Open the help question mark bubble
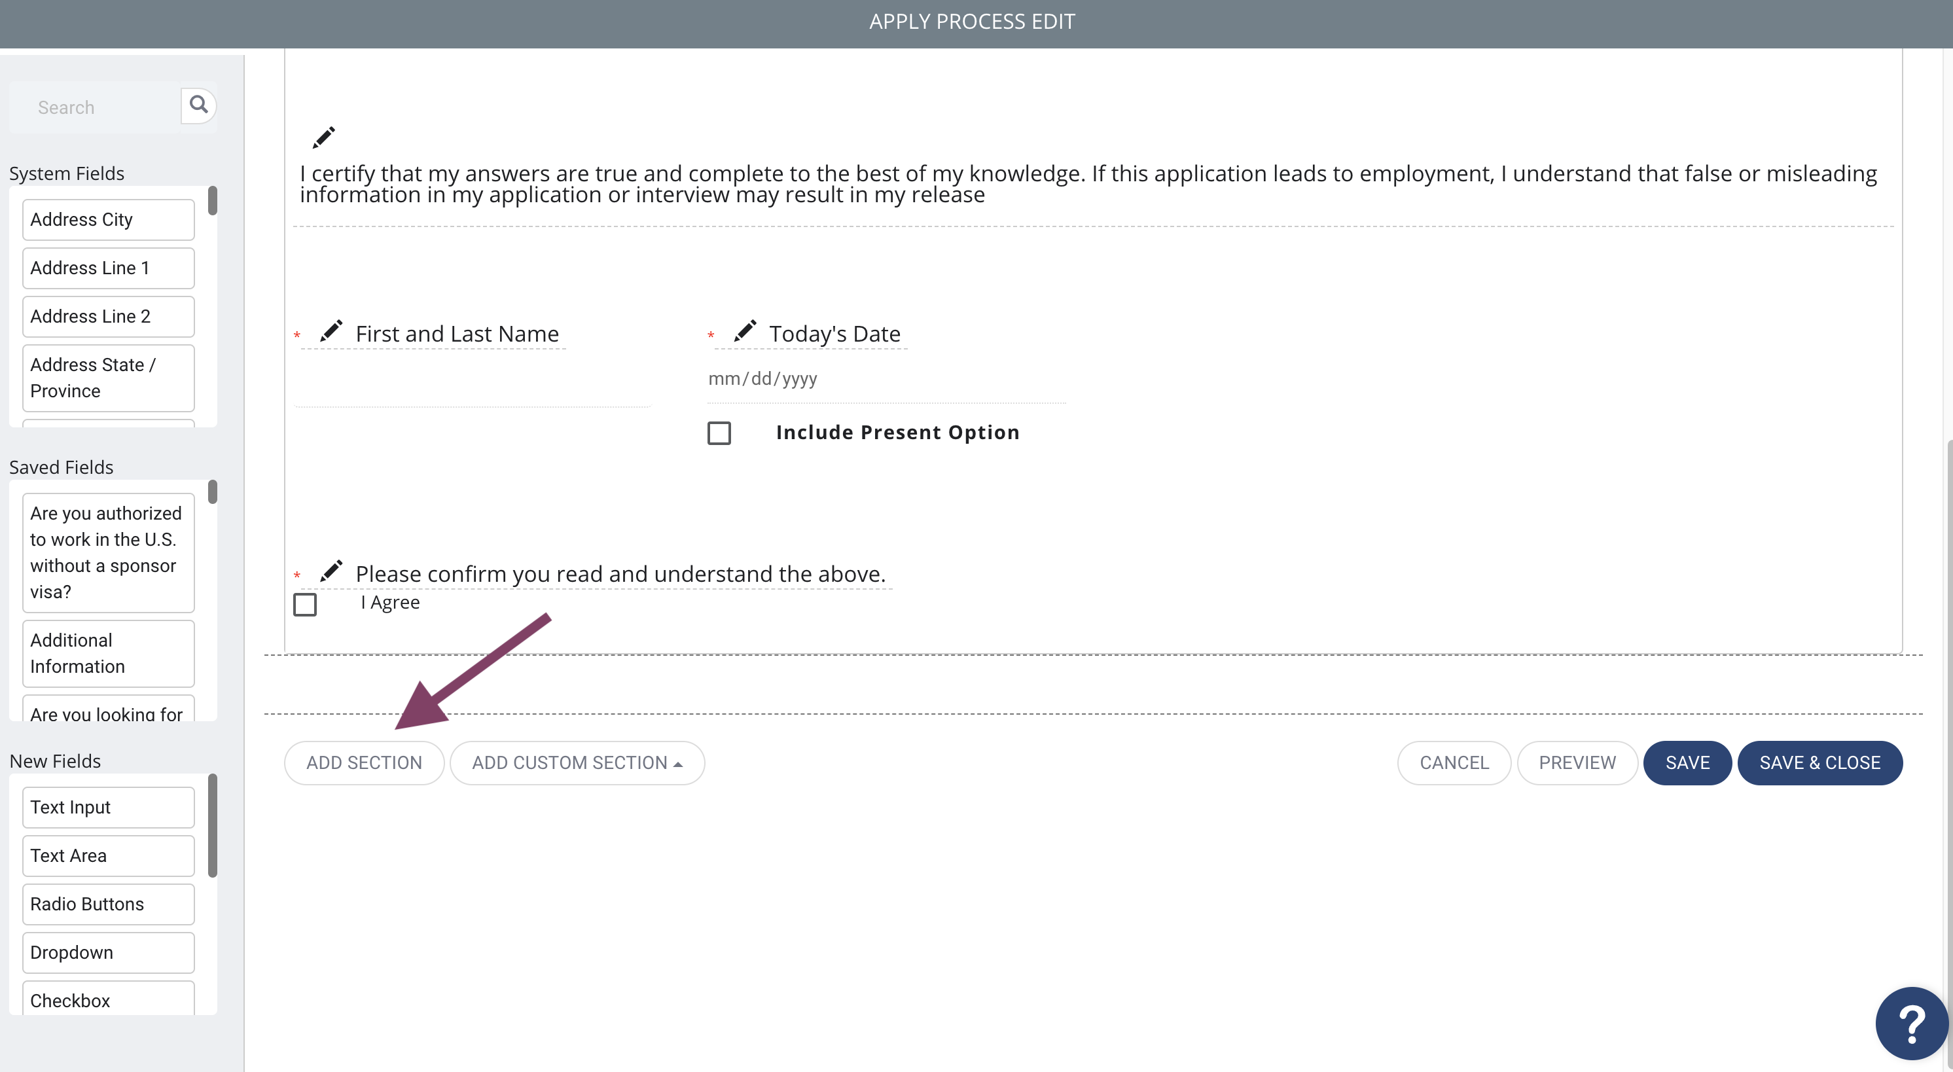1953x1072 pixels. [1911, 1024]
